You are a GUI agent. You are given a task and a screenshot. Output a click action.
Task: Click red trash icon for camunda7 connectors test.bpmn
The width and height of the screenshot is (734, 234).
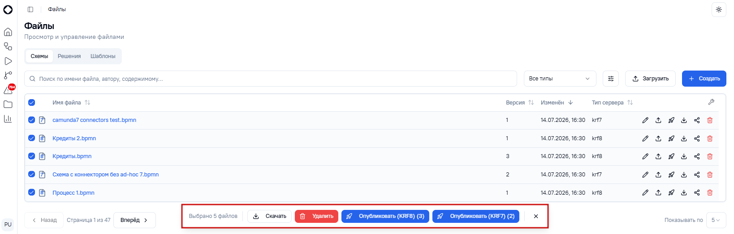710,120
